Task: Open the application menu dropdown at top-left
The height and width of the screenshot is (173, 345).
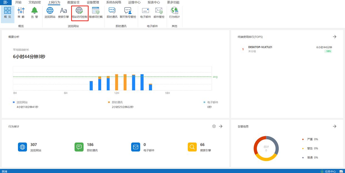Action: 6,2
